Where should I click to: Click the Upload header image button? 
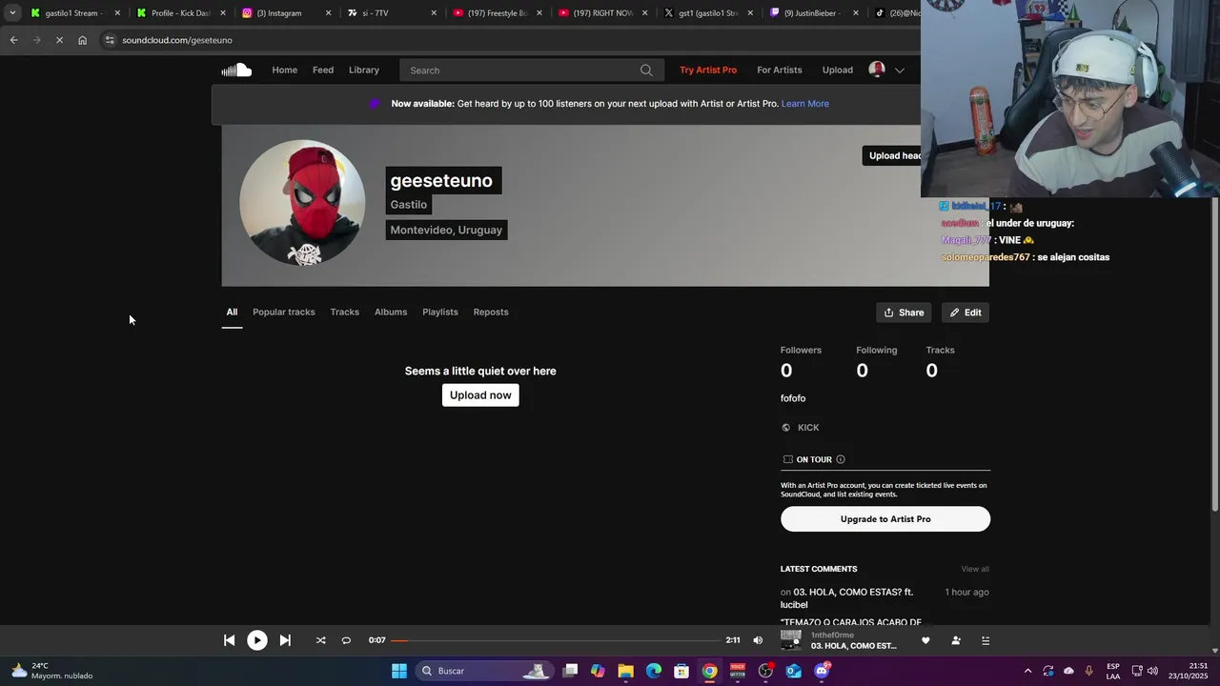click(892, 155)
